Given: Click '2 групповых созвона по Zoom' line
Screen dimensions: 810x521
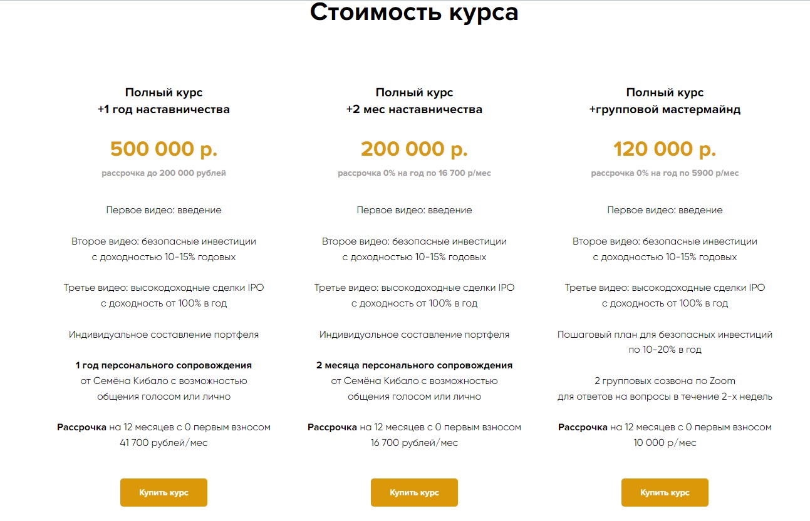Looking at the screenshot, I should (665, 381).
